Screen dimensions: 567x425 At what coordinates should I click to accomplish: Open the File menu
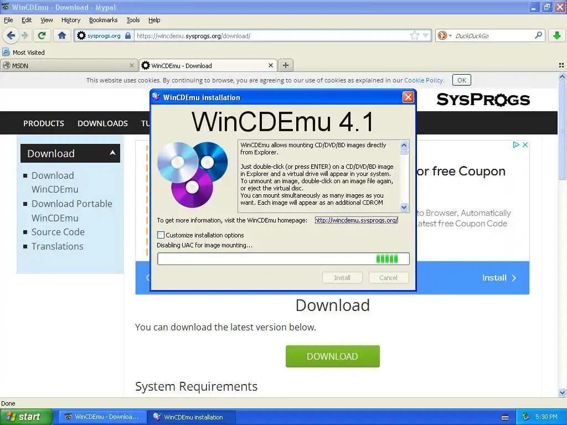[x=8, y=20]
